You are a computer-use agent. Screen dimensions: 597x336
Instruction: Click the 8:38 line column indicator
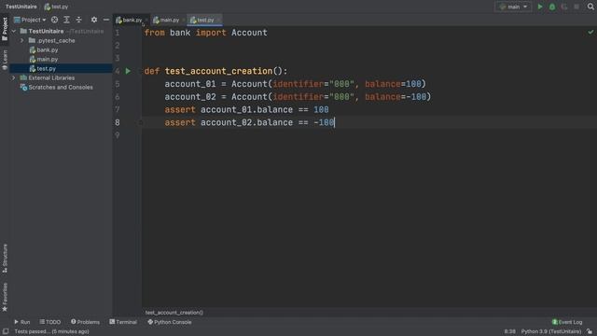point(510,331)
